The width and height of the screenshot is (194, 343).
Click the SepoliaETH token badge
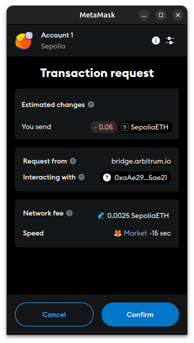(145, 127)
